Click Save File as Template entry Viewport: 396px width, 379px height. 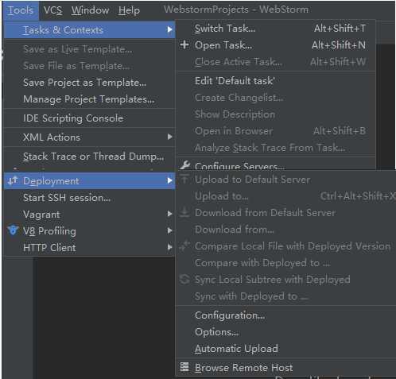tap(76, 66)
